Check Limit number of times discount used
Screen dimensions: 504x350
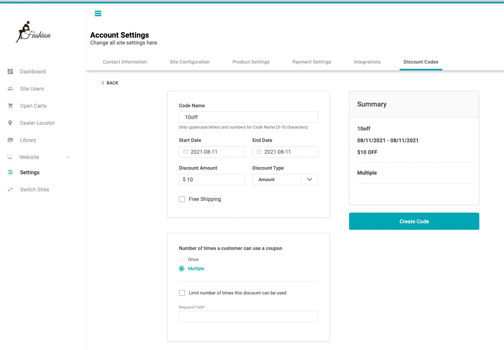point(182,293)
